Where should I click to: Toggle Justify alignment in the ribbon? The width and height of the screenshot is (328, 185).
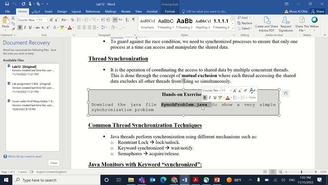coord(94,27)
